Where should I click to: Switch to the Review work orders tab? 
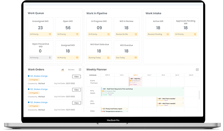pyautogui.click(x=71, y=69)
